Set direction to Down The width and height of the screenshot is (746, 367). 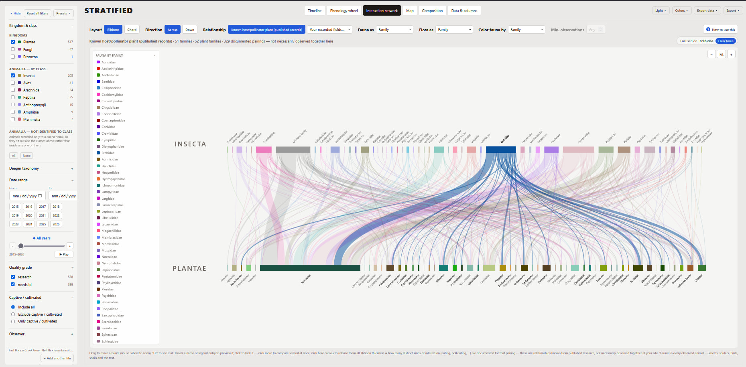click(x=190, y=30)
